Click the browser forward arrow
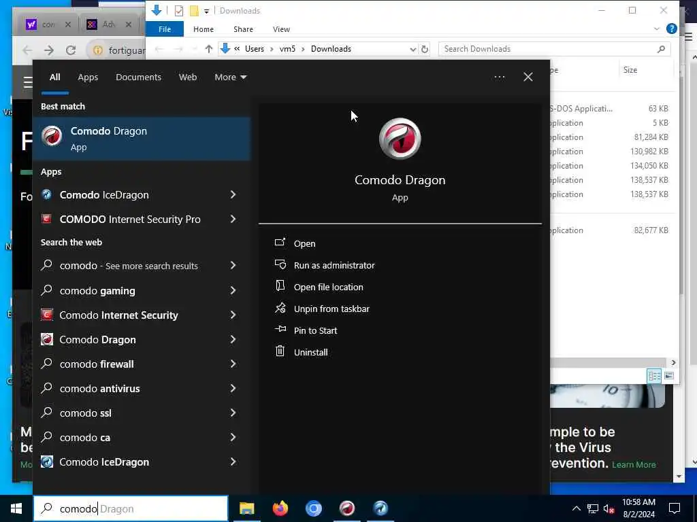This screenshot has width=697, height=522. tap(49, 50)
